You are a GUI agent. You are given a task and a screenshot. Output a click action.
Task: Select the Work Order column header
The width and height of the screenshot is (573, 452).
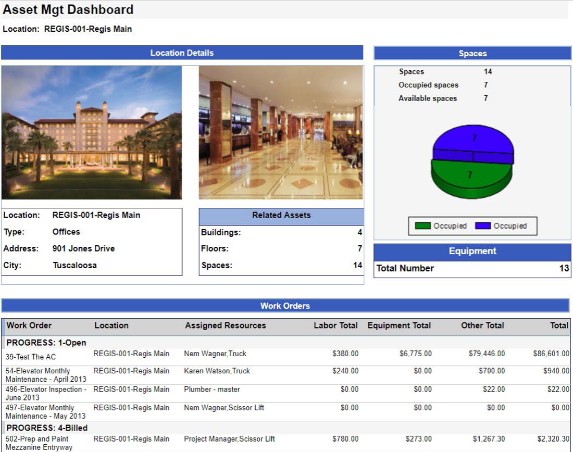(29, 325)
